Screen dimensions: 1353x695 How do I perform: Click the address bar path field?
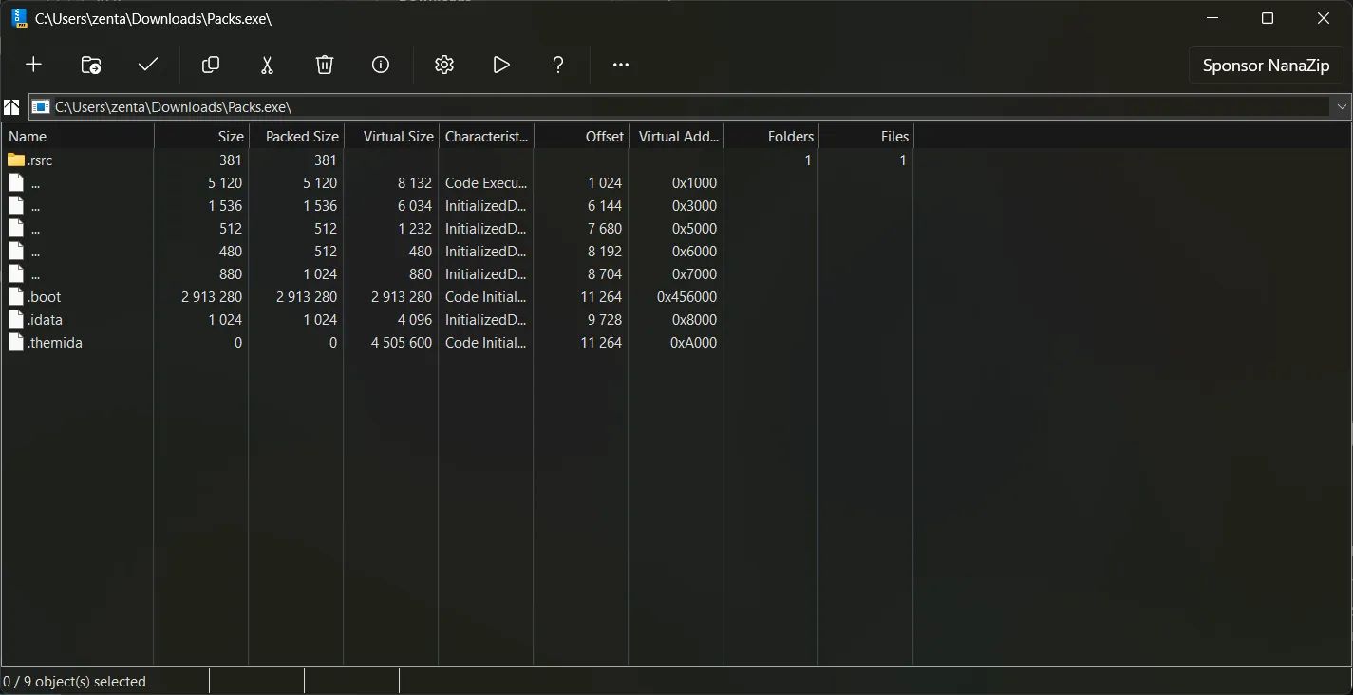[665, 107]
